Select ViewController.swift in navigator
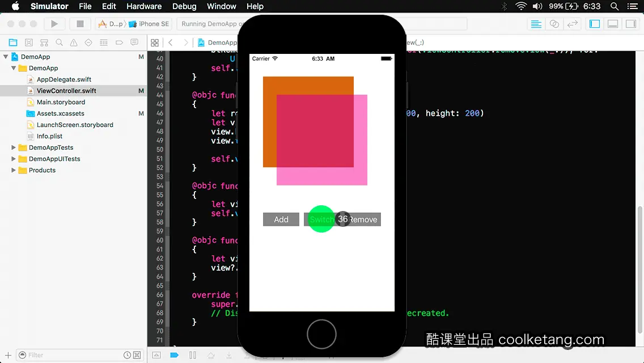Screen dimensions: 644x363 coord(66,90)
